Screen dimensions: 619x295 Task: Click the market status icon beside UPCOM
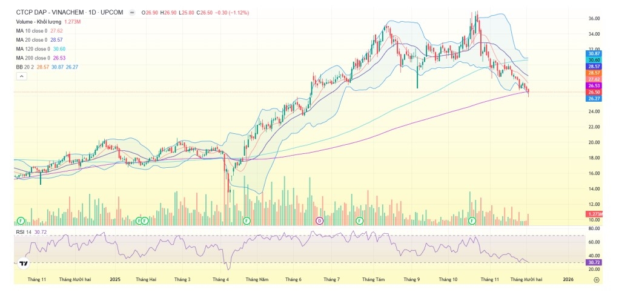click(133, 13)
